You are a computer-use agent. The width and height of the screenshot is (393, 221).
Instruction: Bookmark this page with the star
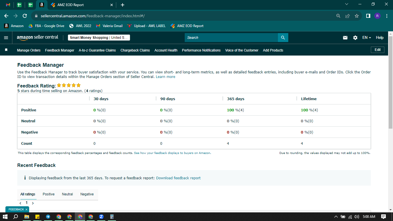pyautogui.click(x=357, y=16)
